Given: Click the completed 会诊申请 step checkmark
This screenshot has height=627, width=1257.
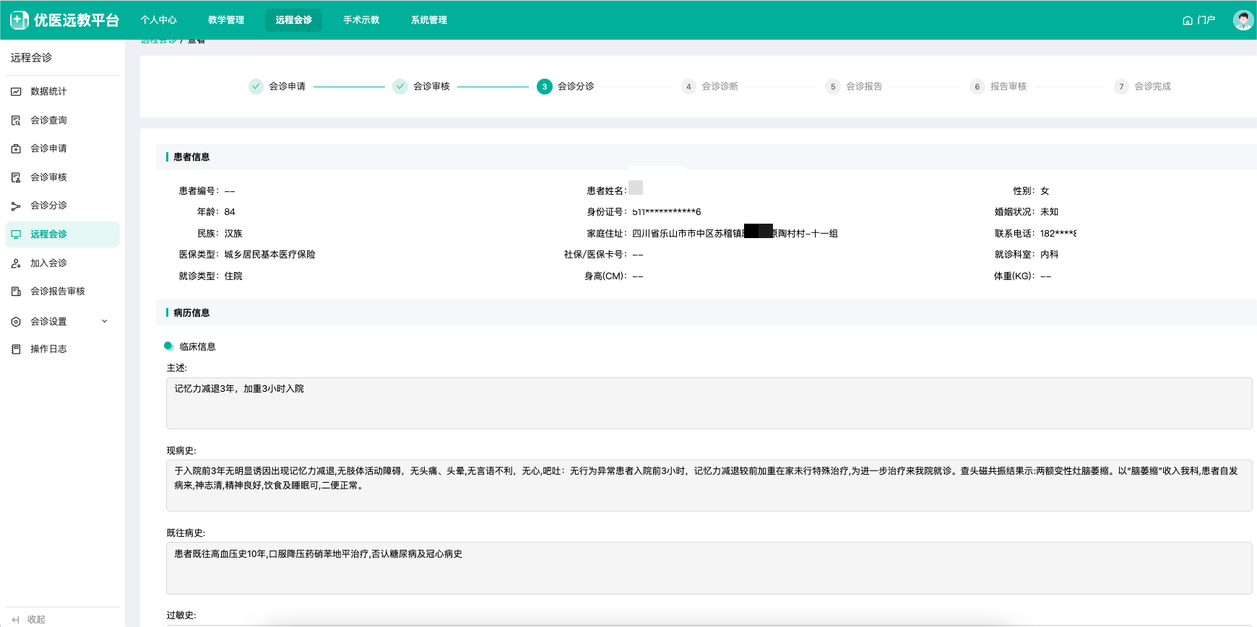Looking at the screenshot, I should click(x=256, y=87).
